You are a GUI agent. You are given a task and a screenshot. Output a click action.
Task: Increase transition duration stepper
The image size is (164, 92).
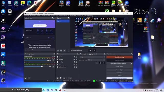pos(104,60)
